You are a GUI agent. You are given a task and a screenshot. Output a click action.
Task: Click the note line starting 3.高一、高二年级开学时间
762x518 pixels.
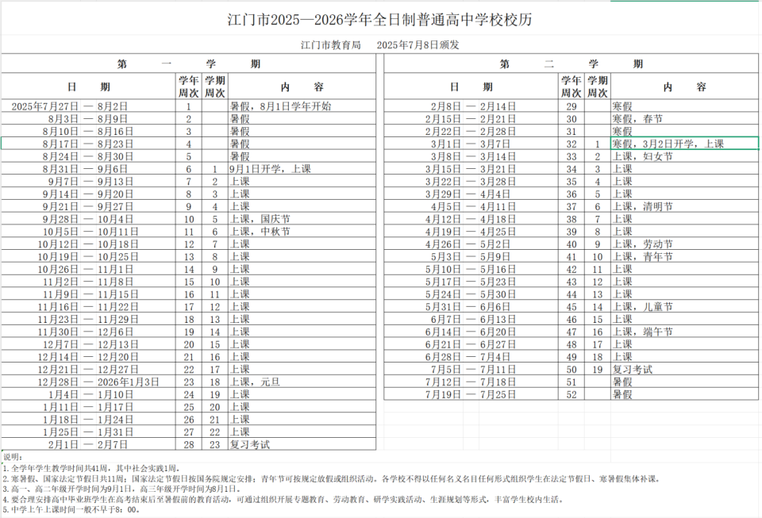(x=121, y=489)
